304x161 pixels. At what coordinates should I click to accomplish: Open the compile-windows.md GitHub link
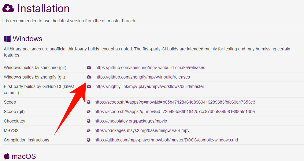[x=166, y=140]
